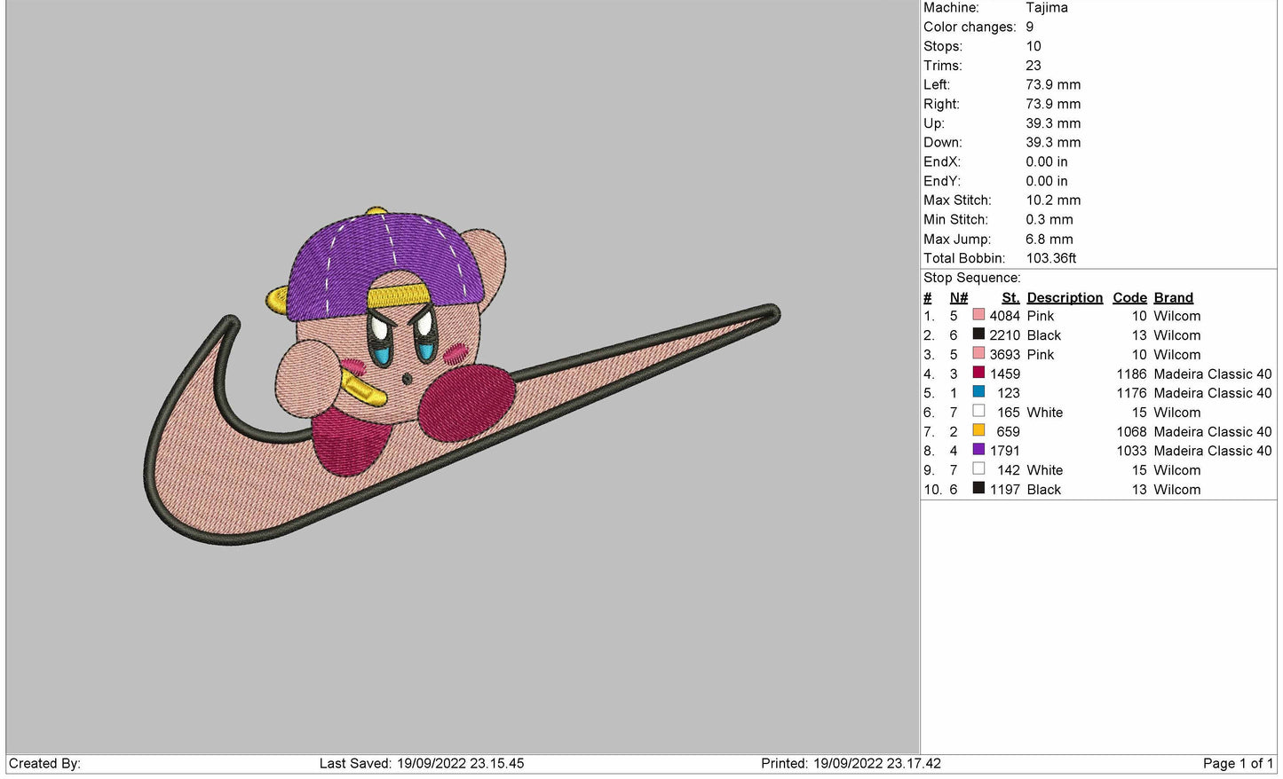Select the black swatch in stop 10
Screen dimensions: 1283x779
tap(978, 489)
